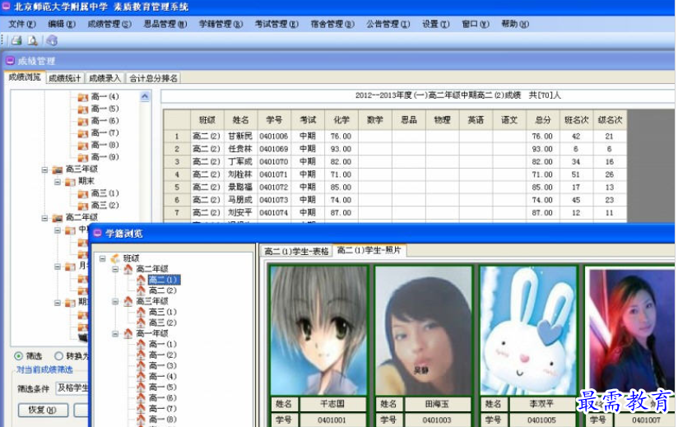Collapse the 期末 node under 高三年级
This screenshot has width=678, height=427.
(x=58, y=182)
